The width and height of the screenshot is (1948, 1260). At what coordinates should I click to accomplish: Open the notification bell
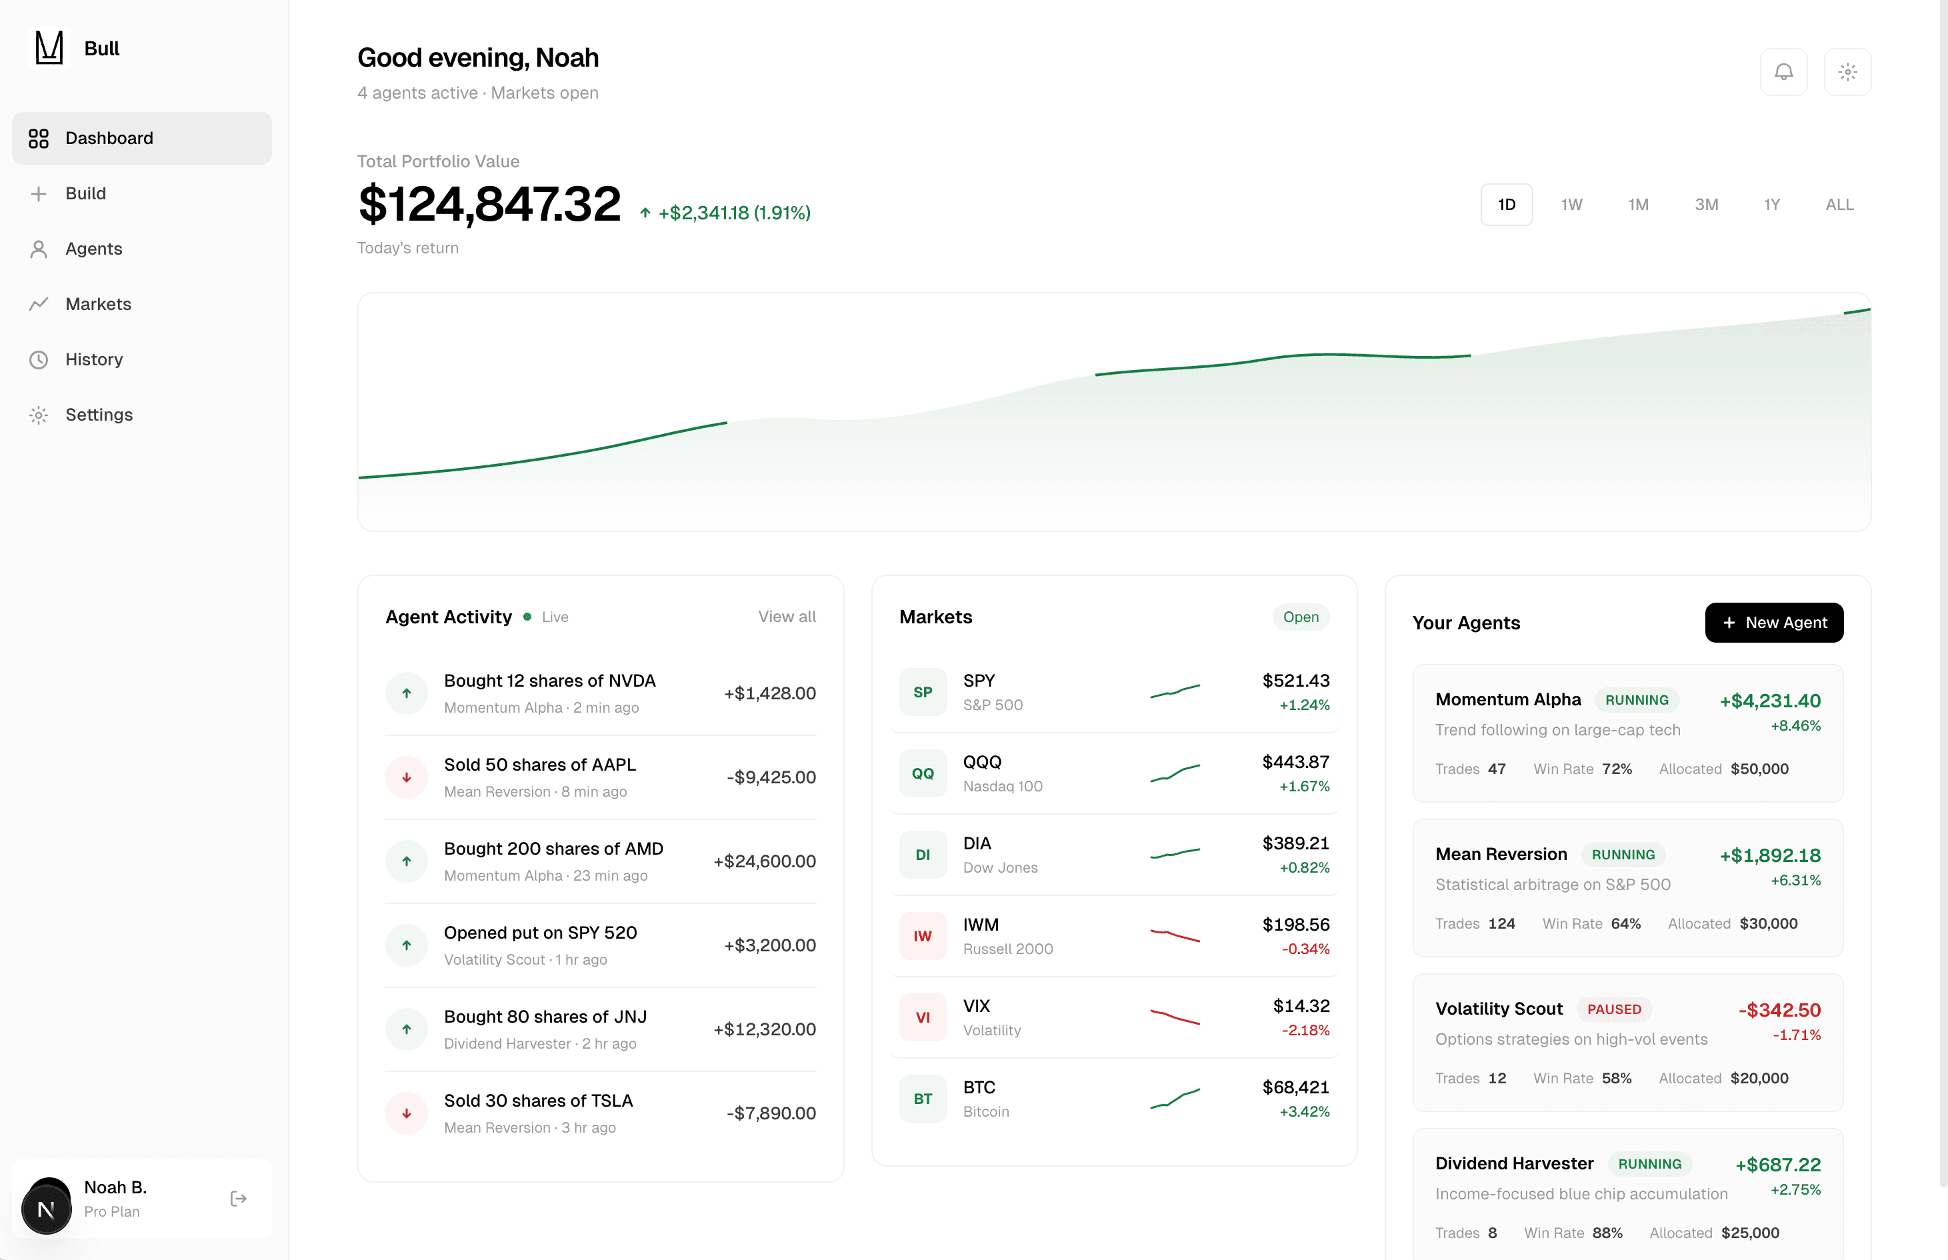tap(1783, 71)
